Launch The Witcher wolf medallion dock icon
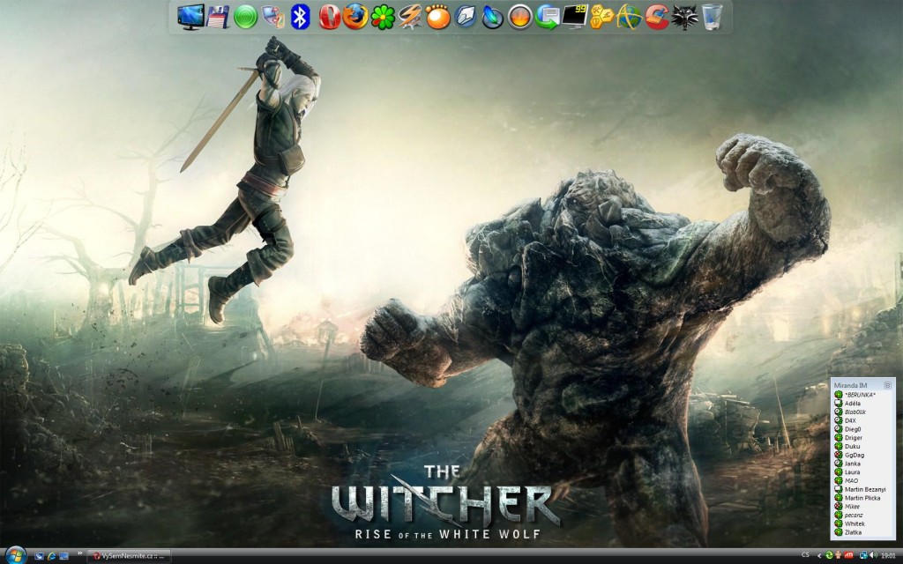Viewport: 903px width, 564px height. tap(684, 17)
